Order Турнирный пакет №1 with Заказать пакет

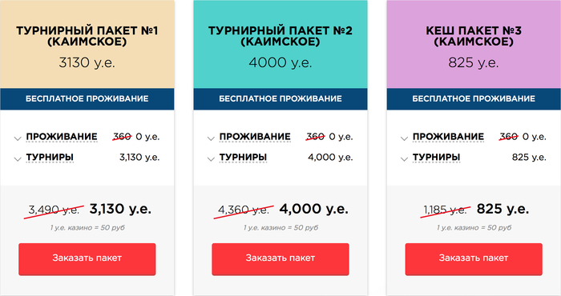(x=87, y=259)
